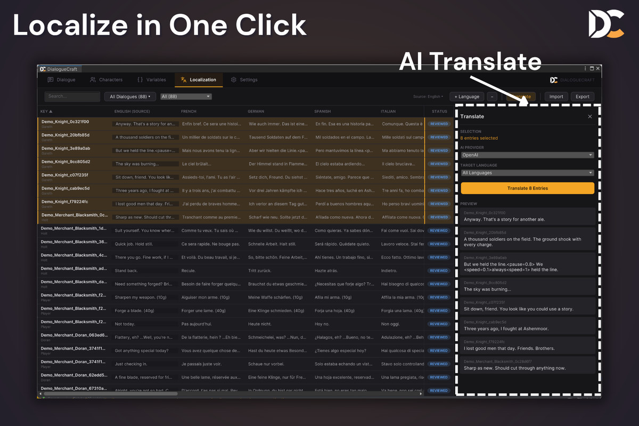Click the French cell 'Forger une lame. (40g)'
The image size is (639, 426).
pyautogui.click(x=203, y=310)
